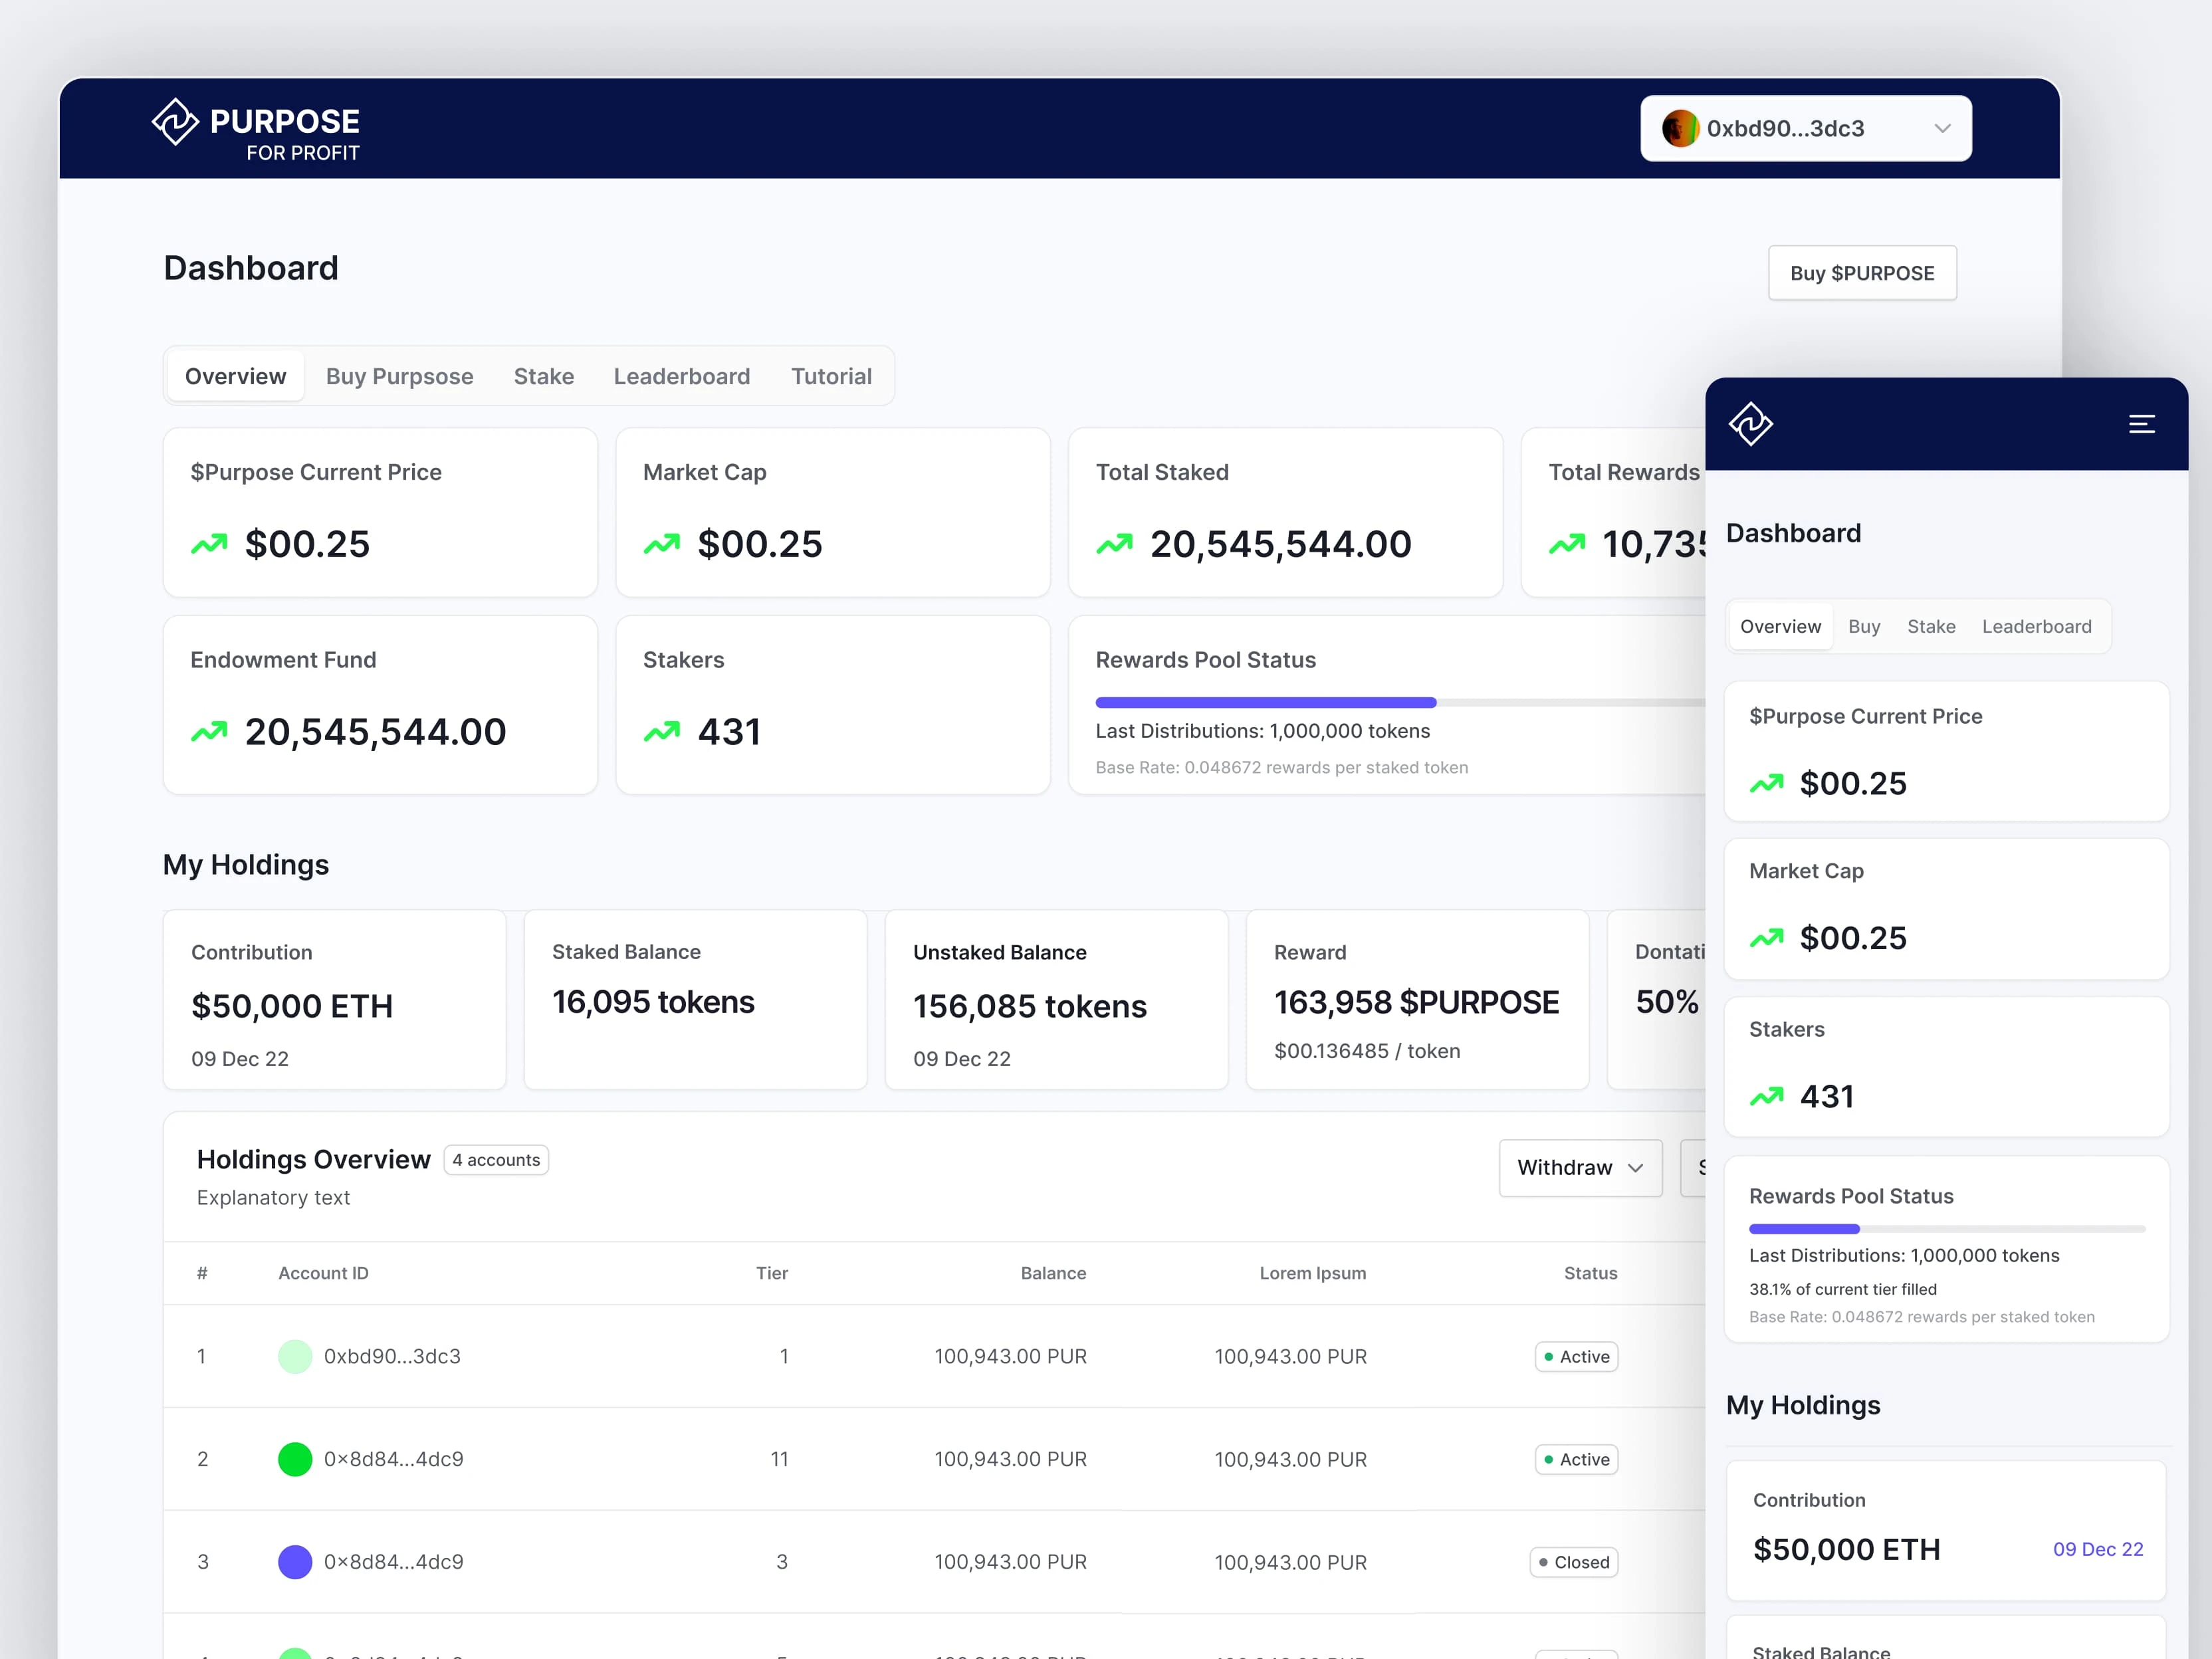Screen dimensions: 2212x1659
Task: Click trend arrow in mobile Stakers card
Action: click(x=1767, y=1096)
